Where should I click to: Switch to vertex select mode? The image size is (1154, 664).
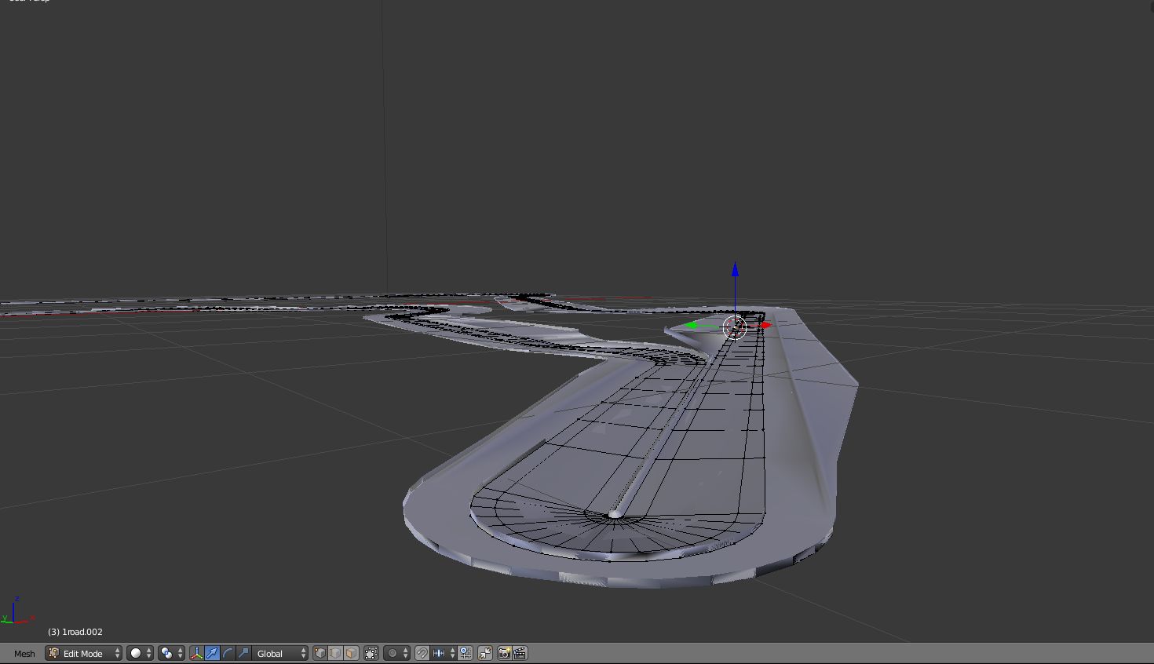coord(320,653)
